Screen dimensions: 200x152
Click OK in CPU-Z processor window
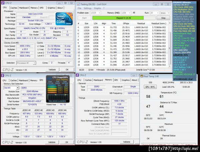(x=67, y=70)
